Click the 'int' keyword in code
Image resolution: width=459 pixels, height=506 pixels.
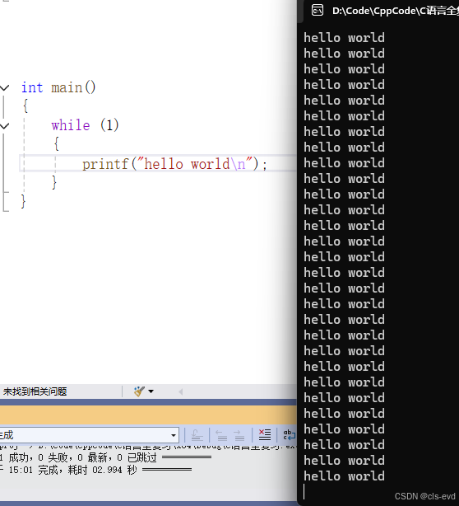point(32,87)
